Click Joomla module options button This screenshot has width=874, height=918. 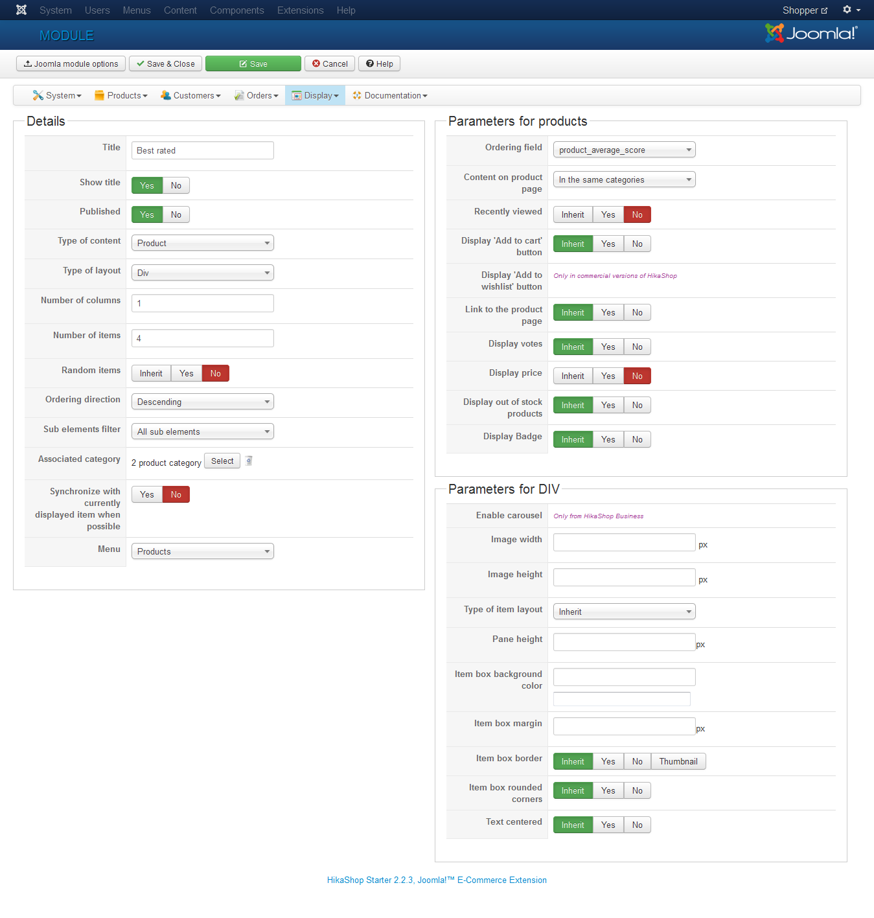[x=71, y=63]
